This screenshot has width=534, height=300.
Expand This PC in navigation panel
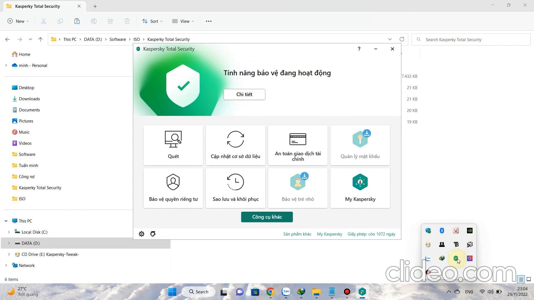coord(6,221)
